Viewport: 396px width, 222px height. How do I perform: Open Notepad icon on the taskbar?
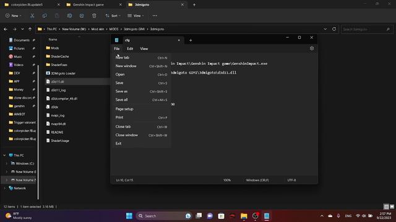(267, 216)
